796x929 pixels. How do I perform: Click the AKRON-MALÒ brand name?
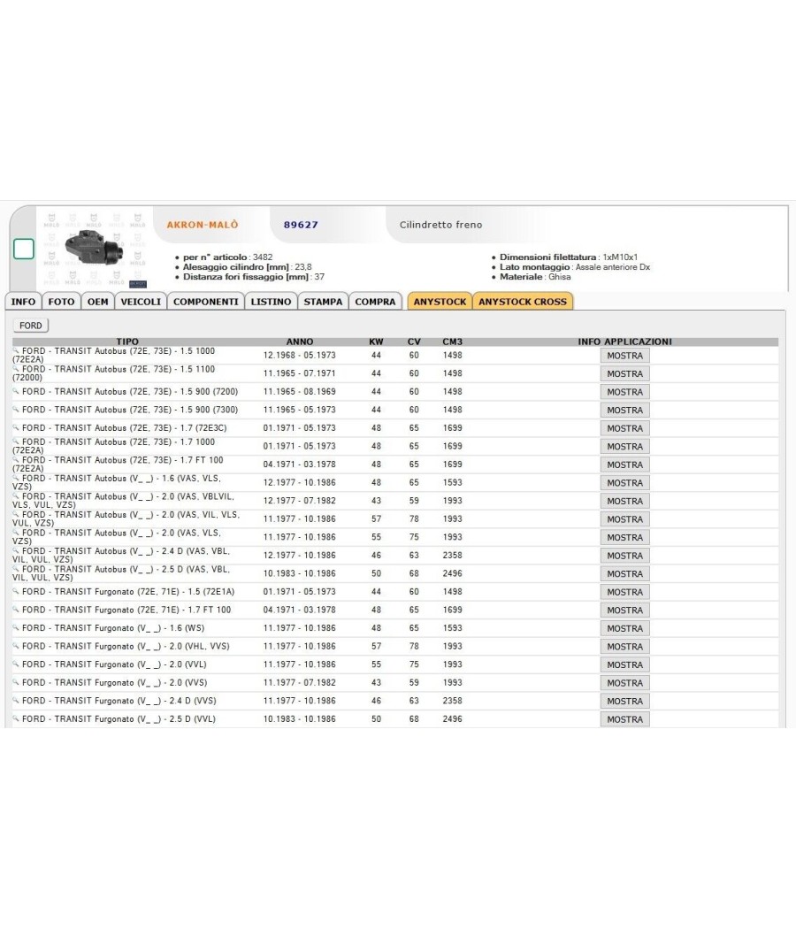click(x=203, y=225)
